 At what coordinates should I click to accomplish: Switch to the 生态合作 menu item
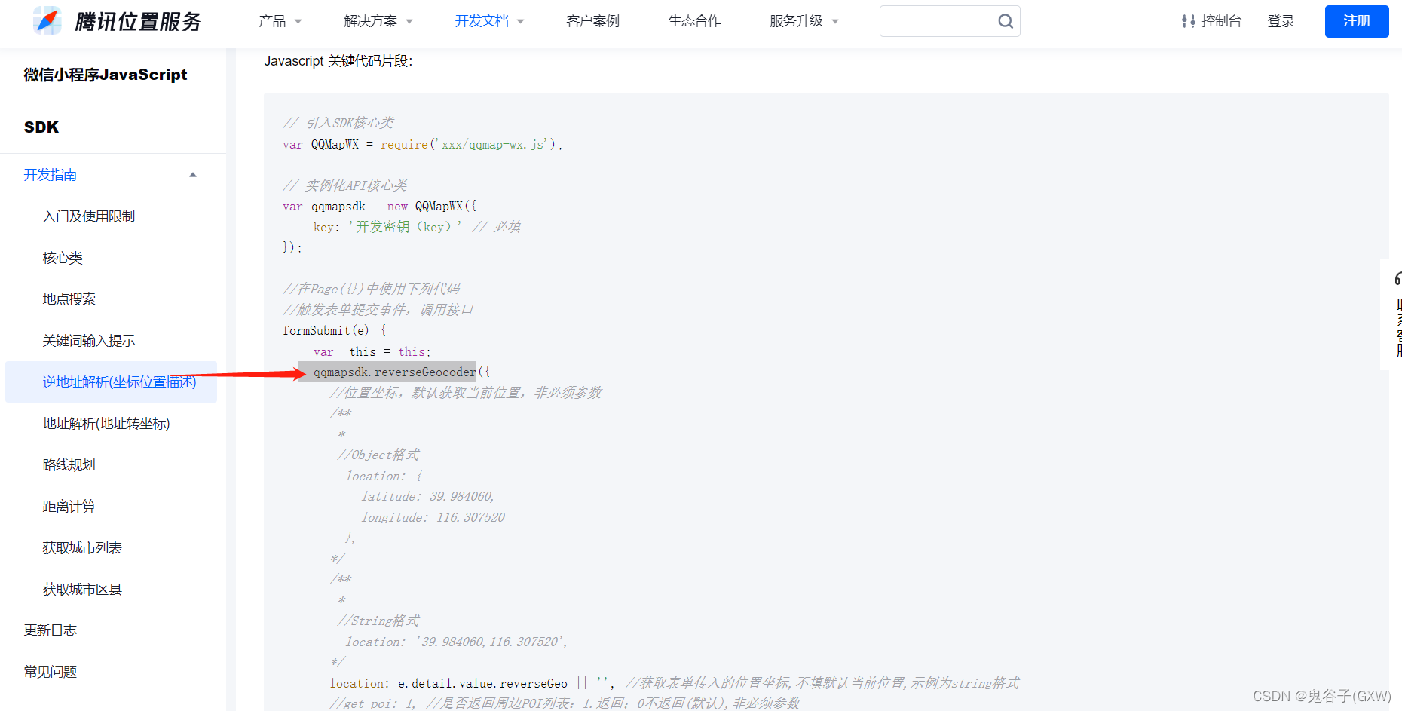tap(694, 21)
